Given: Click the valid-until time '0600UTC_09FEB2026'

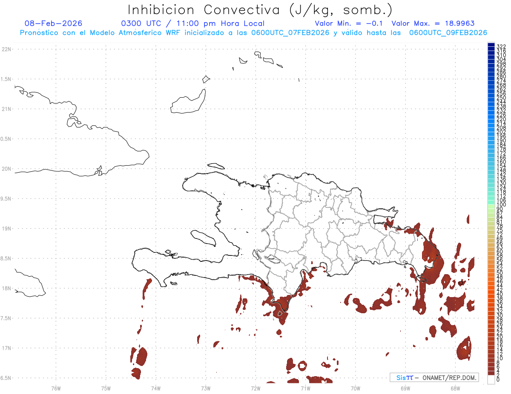Looking at the screenshot, I should [448, 33].
